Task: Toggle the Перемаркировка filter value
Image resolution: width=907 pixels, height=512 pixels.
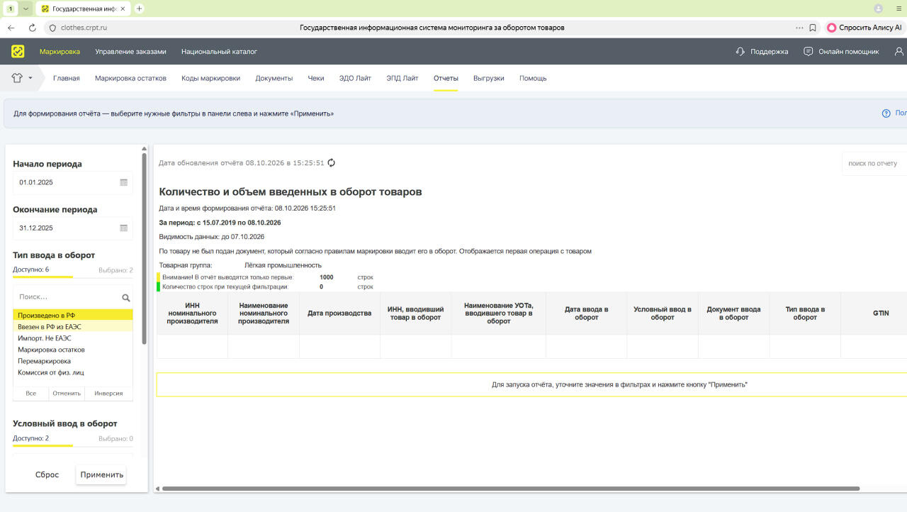Action: [73, 361]
